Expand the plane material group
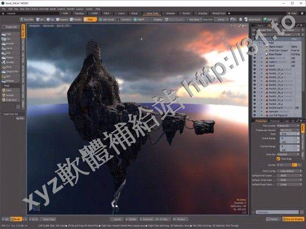The width and height of the screenshot is (306, 229). [x=262, y=58]
